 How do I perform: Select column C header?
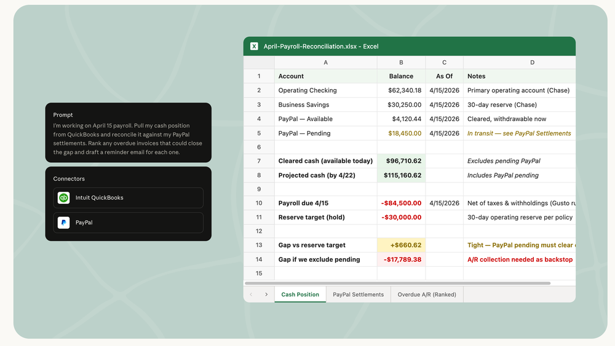444,62
